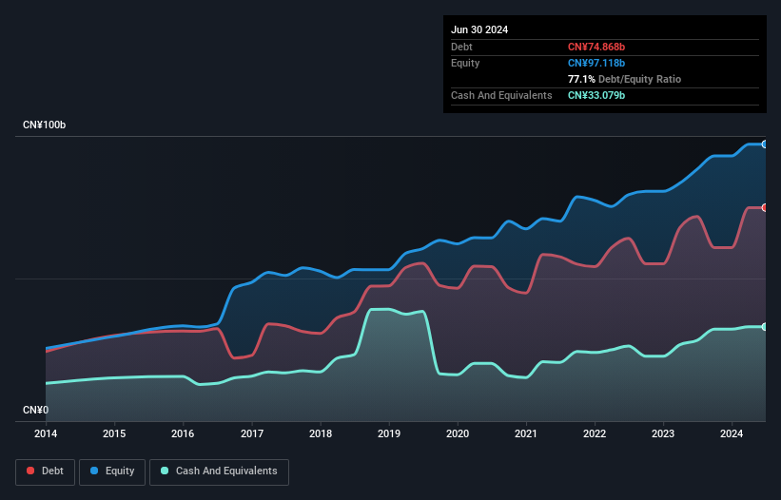Click the CN¥74.868b debt value
Image resolution: width=781 pixels, height=500 pixels.
click(x=596, y=47)
